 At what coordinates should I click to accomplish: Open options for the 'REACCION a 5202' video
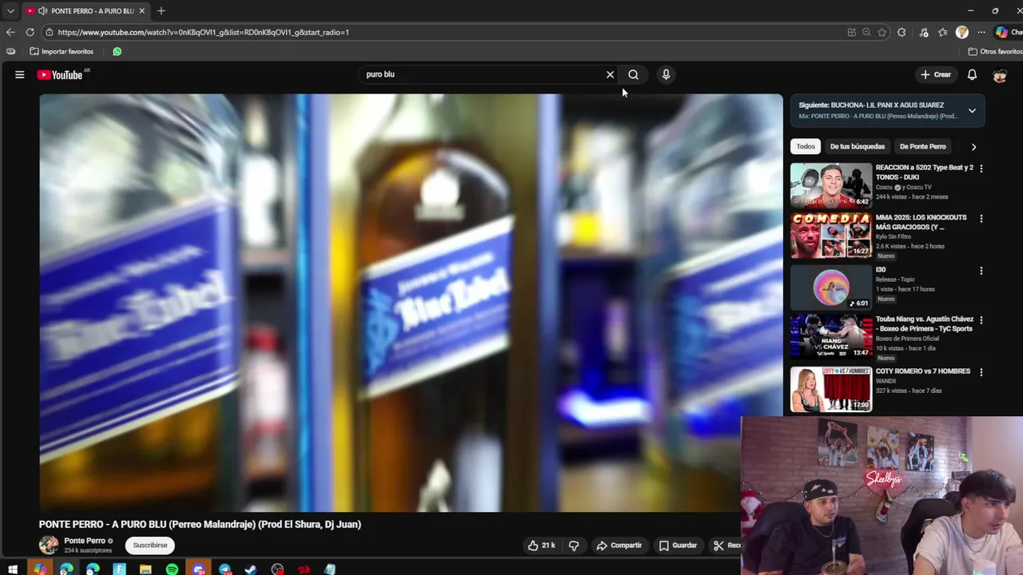(x=981, y=169)
